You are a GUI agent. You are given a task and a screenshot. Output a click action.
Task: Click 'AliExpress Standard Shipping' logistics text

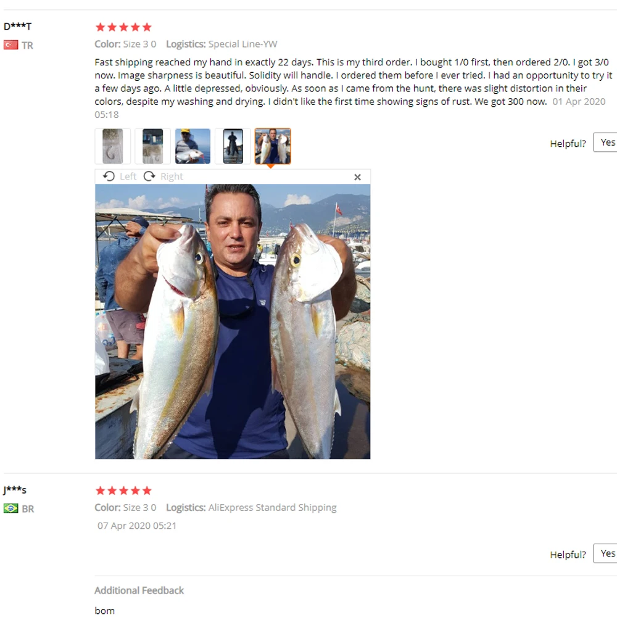tap(272, 508)
